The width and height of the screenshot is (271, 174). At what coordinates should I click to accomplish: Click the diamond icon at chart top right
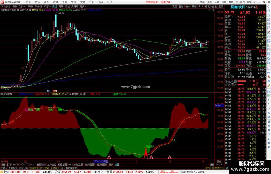[x=209, y=10]
